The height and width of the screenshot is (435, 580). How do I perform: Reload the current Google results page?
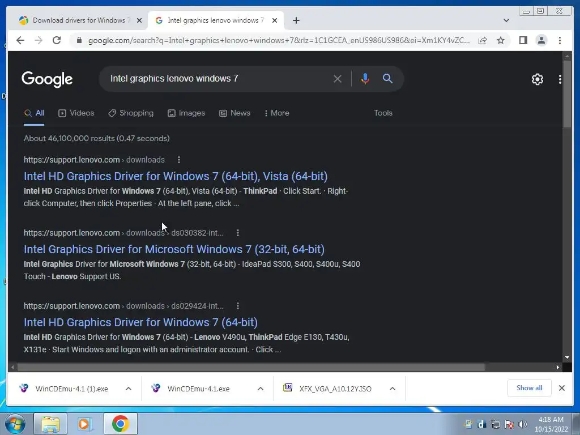[57, 40]
